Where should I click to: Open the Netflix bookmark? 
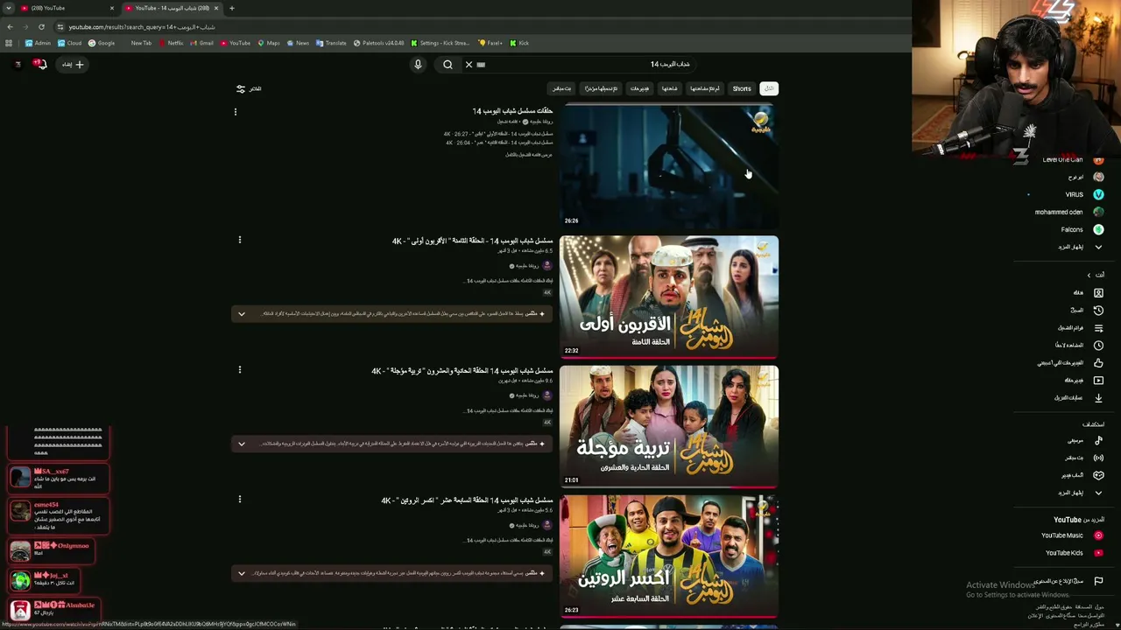(172, 43)
